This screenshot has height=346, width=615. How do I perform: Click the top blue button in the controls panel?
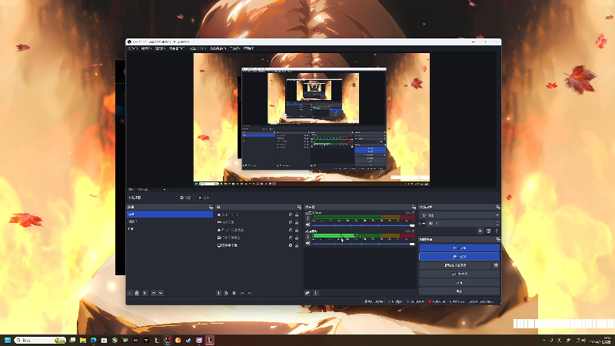[x=459, y=248]
